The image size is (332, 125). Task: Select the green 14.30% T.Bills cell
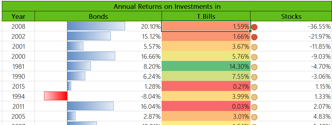(x=206, y=67)
